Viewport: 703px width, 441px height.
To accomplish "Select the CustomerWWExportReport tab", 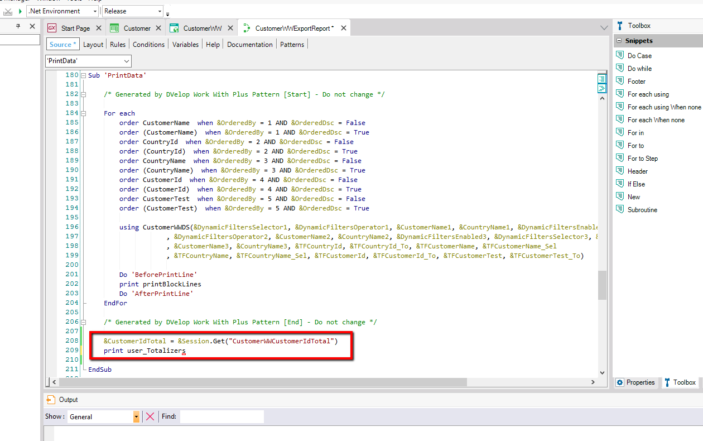I will [294, 28].
